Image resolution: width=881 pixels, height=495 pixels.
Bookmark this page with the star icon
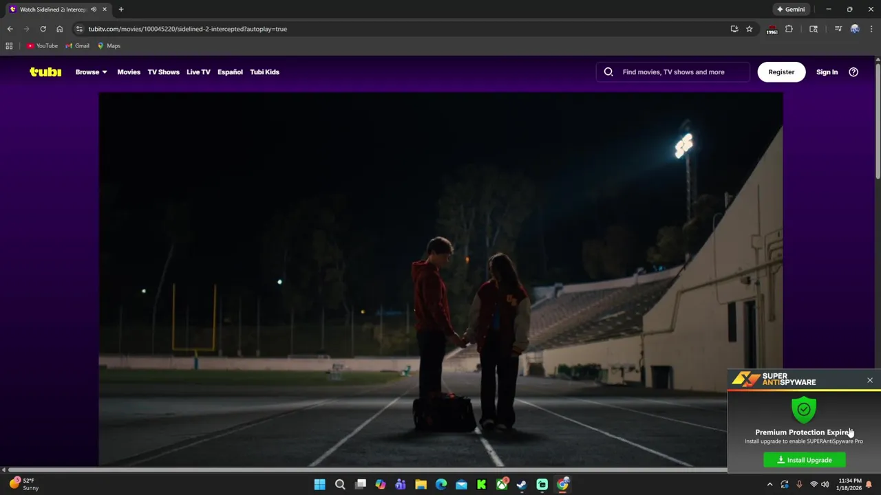tap(750, 29)
